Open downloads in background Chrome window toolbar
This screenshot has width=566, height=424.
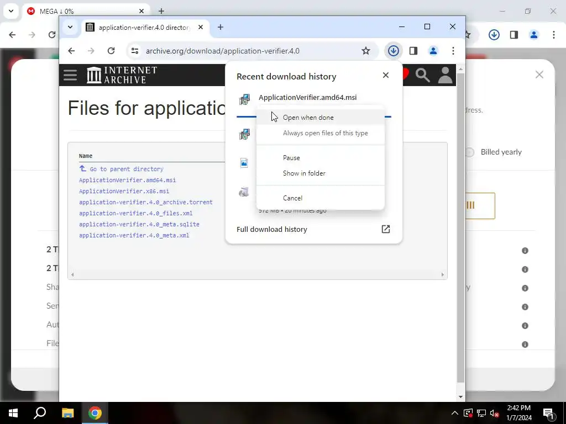coord(494,35)
